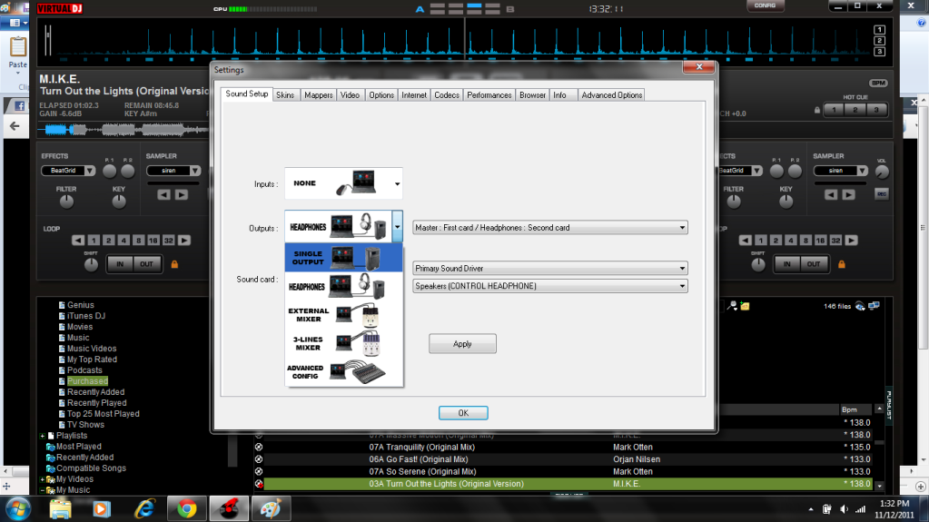Click left deck FILTER knob
Viewport: 929px width, 522px height.
coord(66,202)
